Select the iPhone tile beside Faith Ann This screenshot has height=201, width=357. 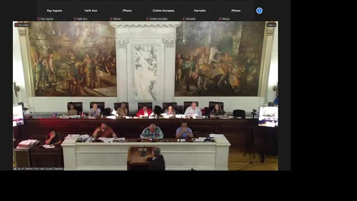(x=127, y=11)
